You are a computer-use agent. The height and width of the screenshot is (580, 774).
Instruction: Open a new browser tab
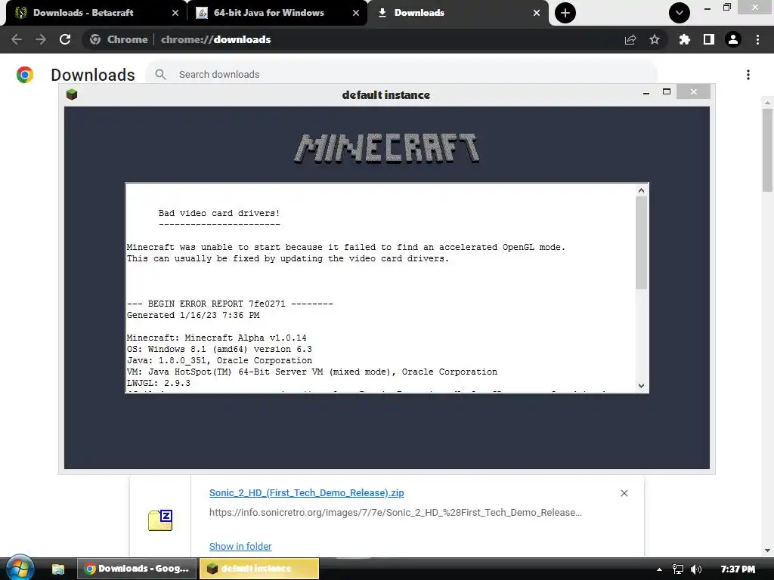pos(565,13)
